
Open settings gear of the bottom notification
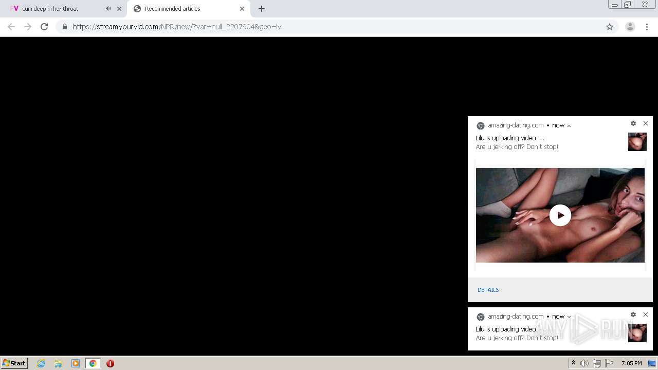tap(633, 314)
